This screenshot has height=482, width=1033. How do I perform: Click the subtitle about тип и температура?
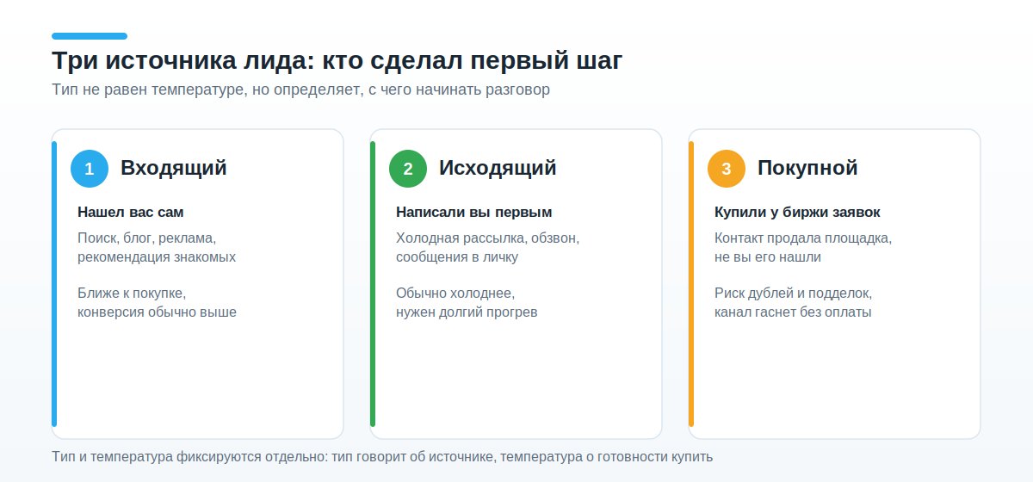(300, 90)
